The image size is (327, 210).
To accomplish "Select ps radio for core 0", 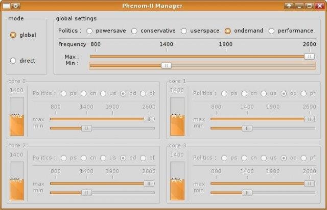I will point(63,93).
